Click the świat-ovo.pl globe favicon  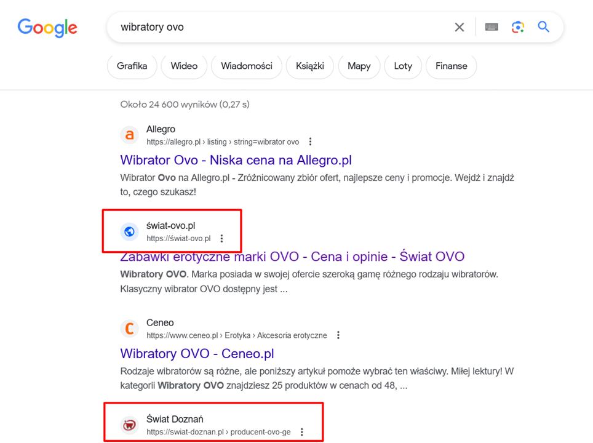(x=129, y=231)
